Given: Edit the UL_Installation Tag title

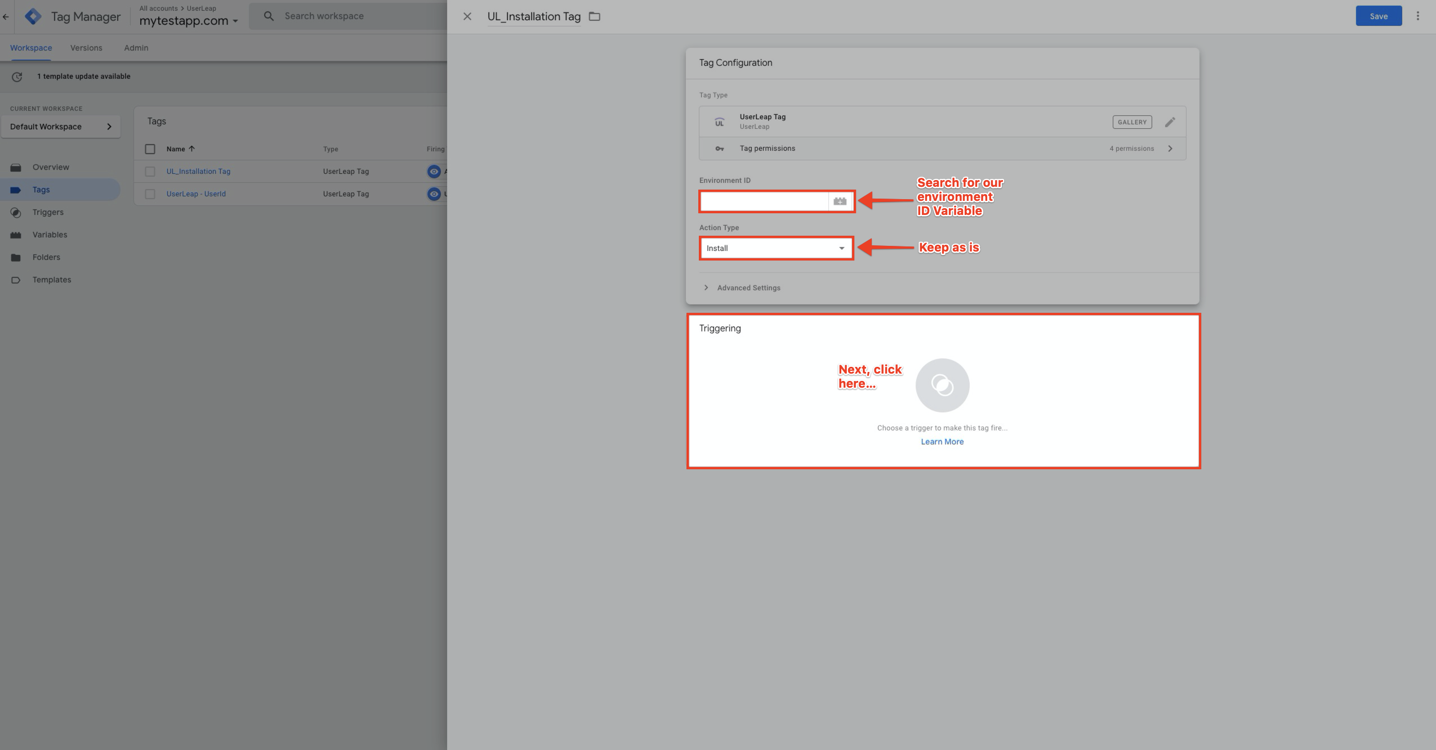Looking at the screenshot, I should point(534,16).
